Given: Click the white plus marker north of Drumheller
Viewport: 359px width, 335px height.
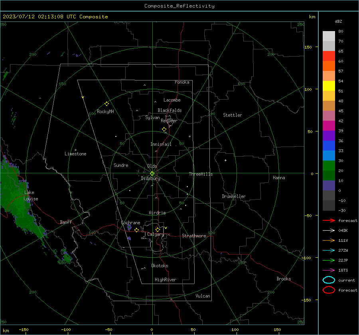Looking at the screenshot, I should (225, 160).
